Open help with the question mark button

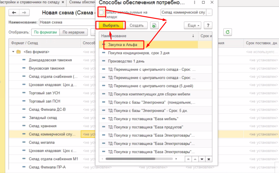coord(208,25)
